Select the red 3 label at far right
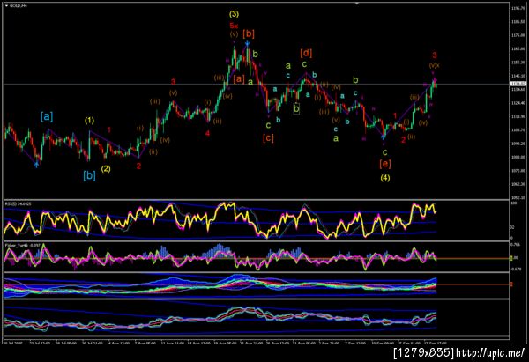This screenshot has width=529, height=362. pyautogui.click(x=435, y=55)
